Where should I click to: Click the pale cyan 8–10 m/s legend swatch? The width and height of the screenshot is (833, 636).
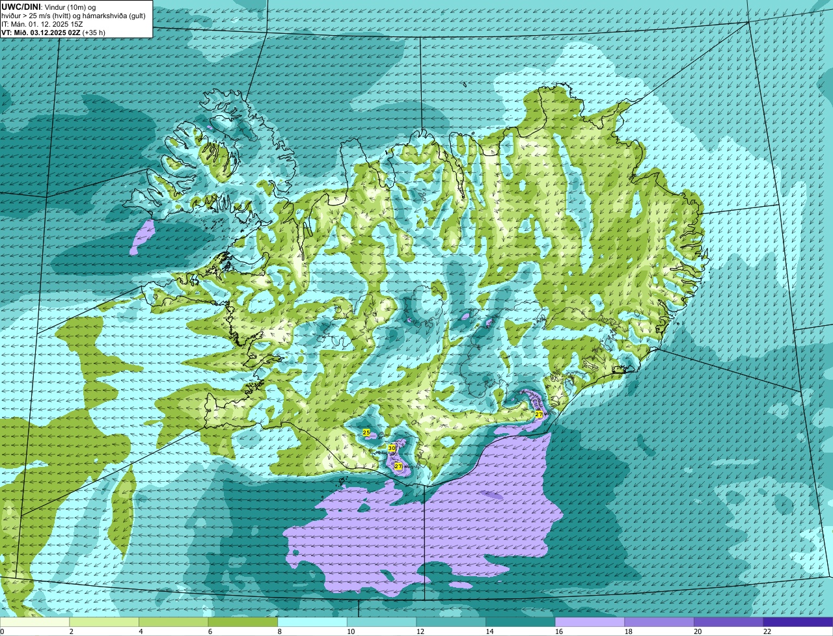point(312,622)
